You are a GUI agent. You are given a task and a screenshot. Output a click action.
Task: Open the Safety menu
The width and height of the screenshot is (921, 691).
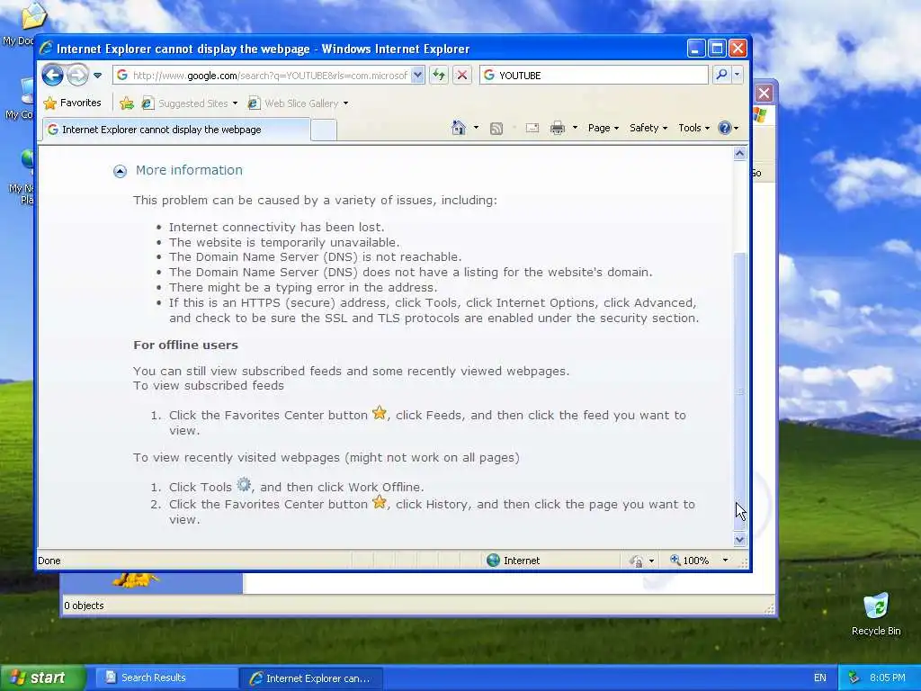pos(648,128)
